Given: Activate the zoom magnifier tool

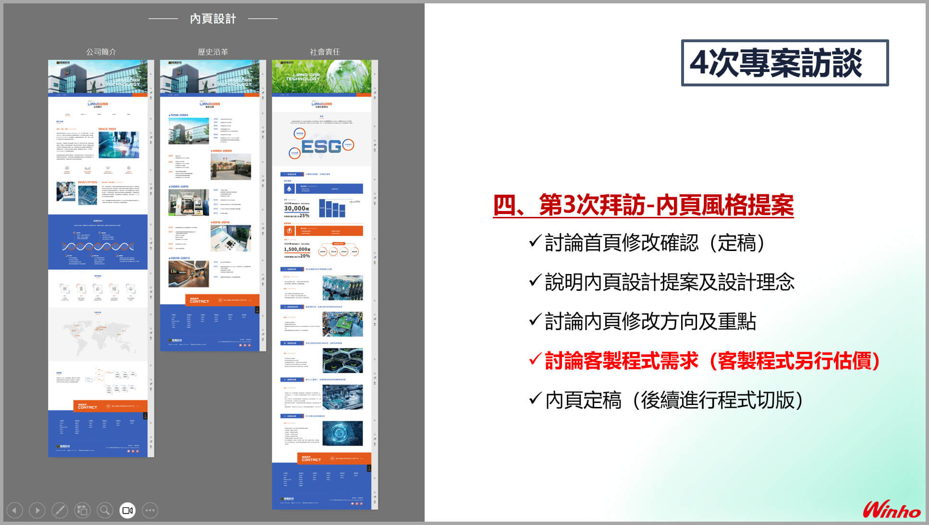Looking at the screenshot, I should [104, 510].
